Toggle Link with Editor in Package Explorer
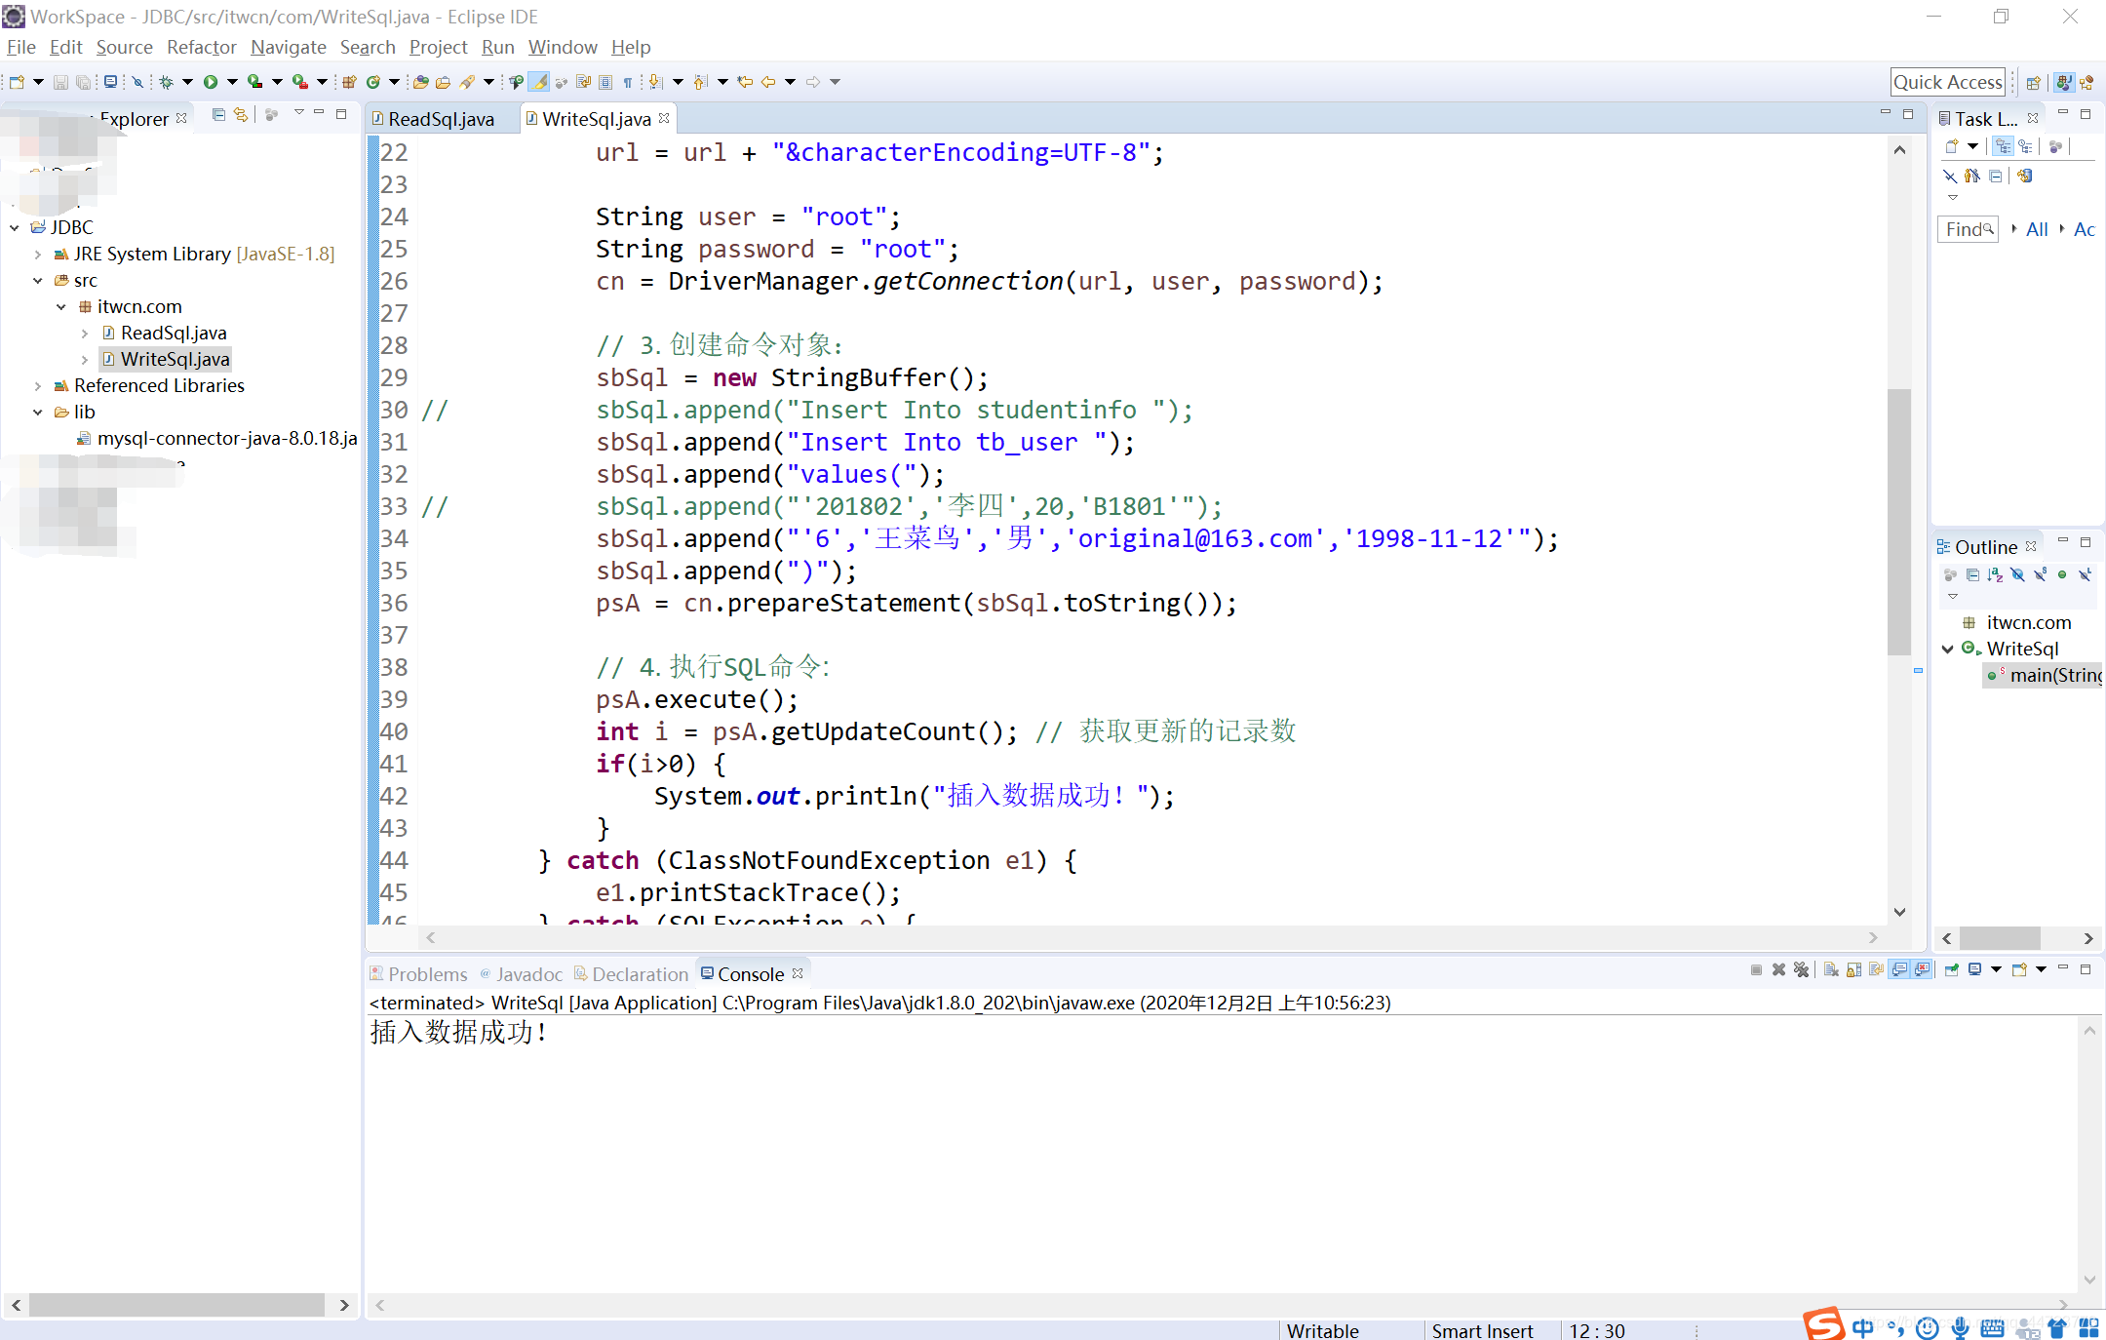This screenshot has width=2106, height=1340. [x=240, y=115]
